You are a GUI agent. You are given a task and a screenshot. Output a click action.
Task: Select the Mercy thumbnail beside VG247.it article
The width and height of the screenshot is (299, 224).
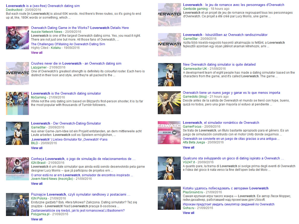click(169, 168)
